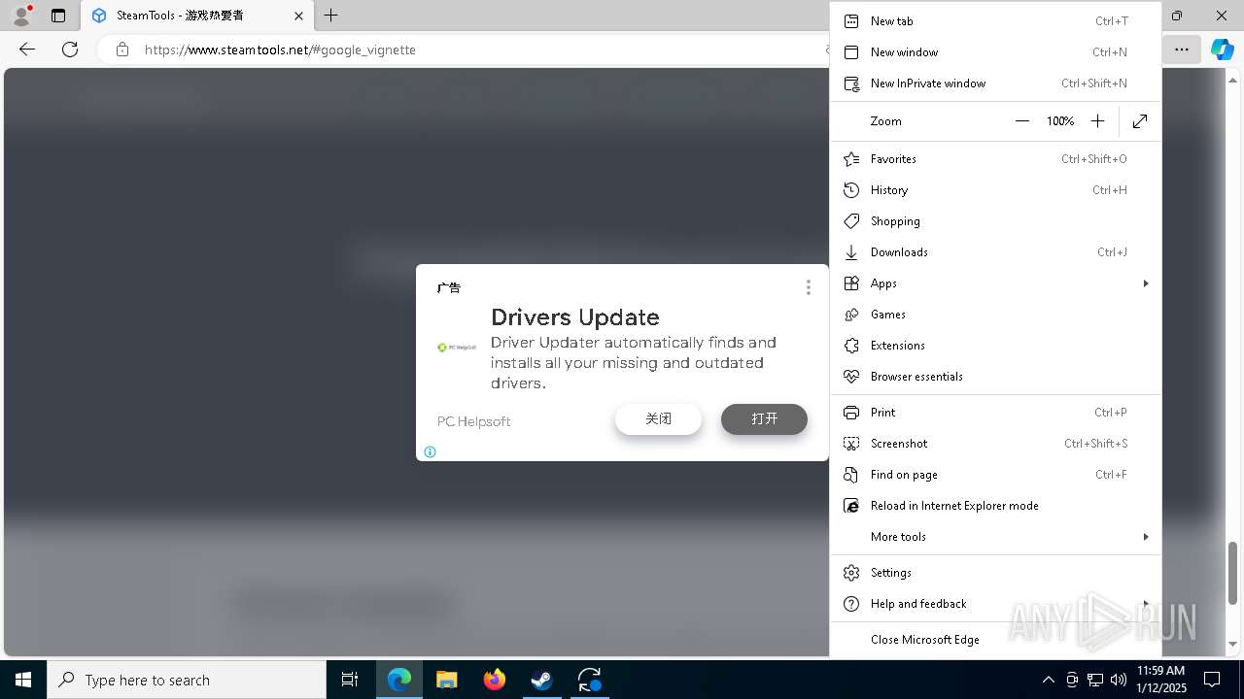Screen dimensions: 1244x699
Task: Open the volume control tray icon
Action: (x=1118, y=680)
